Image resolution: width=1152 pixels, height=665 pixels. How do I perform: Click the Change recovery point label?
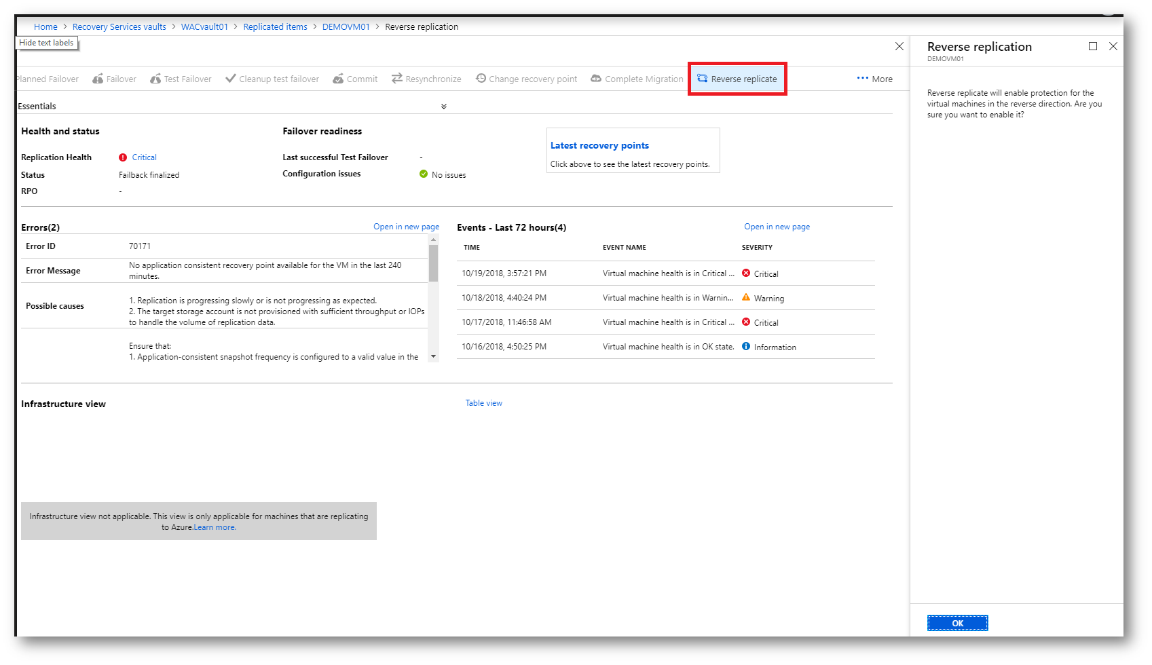534,79
